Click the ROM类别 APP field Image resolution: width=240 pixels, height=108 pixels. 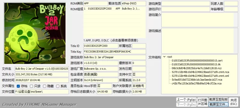[96, 3]
